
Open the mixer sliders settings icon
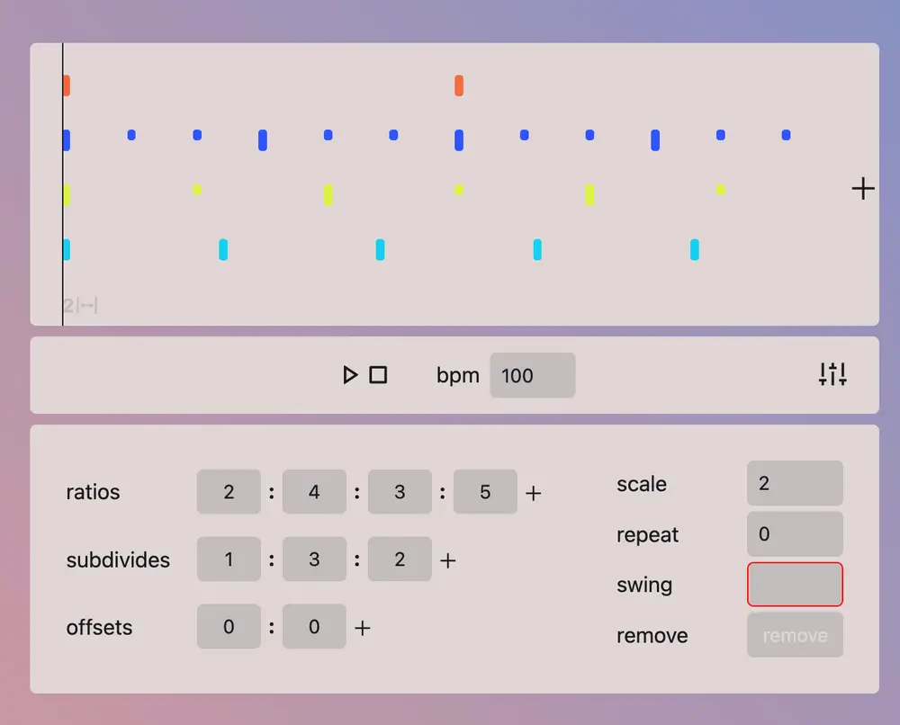pos(832,374)
